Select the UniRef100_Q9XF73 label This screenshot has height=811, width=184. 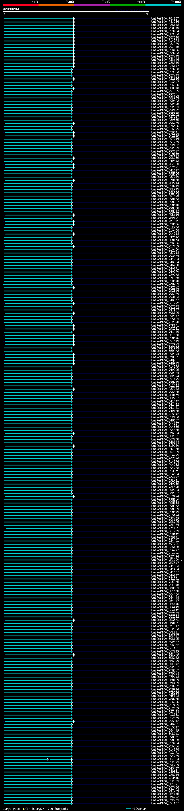pyautogui.click(x=165, y=762)
